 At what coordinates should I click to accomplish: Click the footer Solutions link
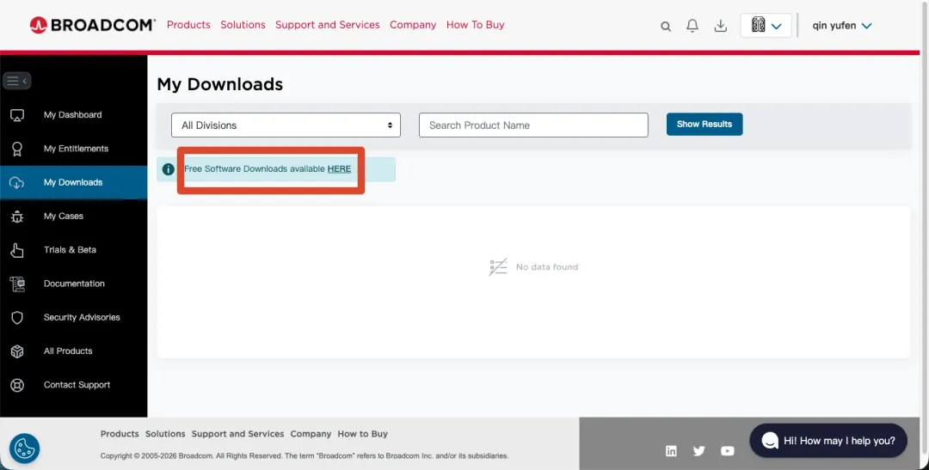coord(165,434)
